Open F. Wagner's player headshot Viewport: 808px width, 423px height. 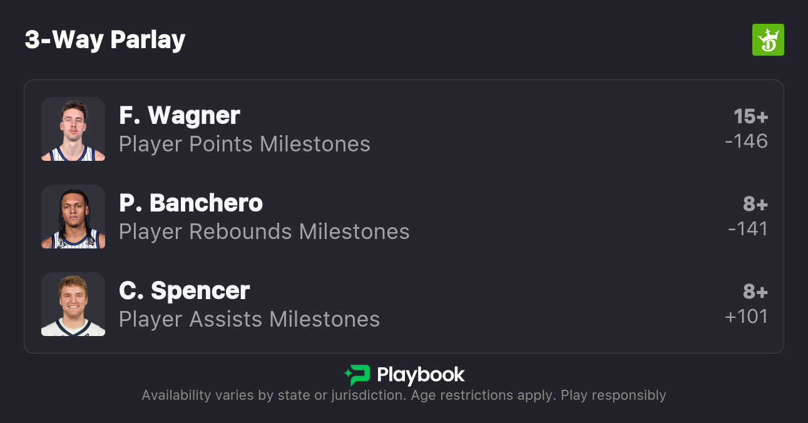click(73, 129)
